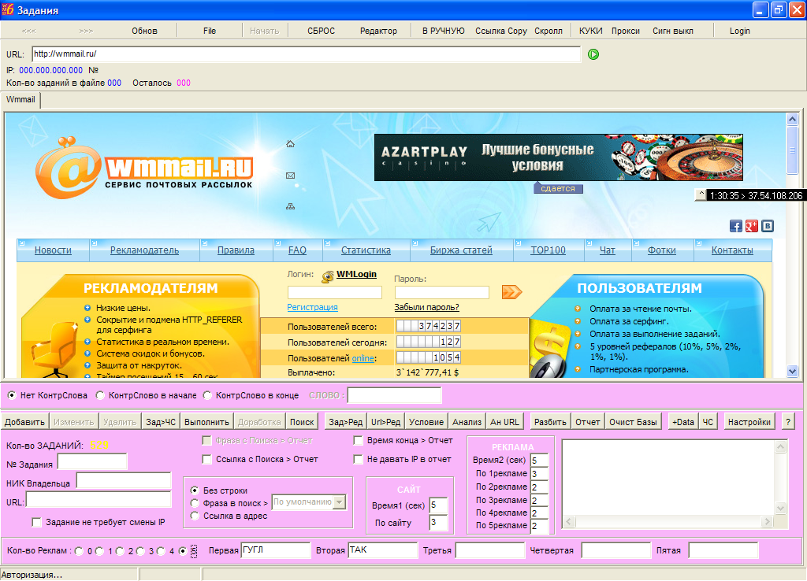Open Биржа статей nav link

coord(461,250)
